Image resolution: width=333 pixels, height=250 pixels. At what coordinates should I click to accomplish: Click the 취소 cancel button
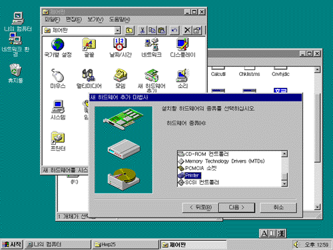[278, 207]
